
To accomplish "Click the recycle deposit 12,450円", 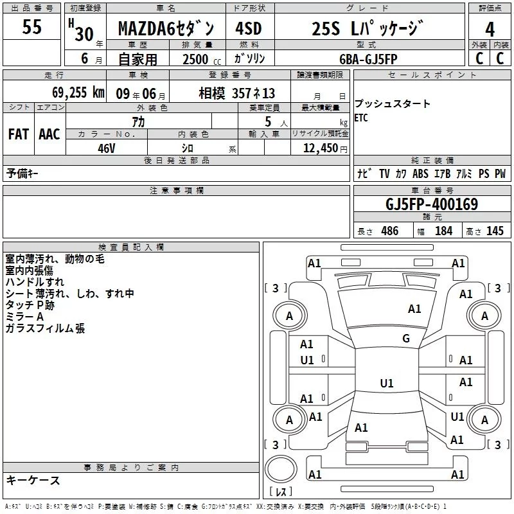I will [325, 148].
